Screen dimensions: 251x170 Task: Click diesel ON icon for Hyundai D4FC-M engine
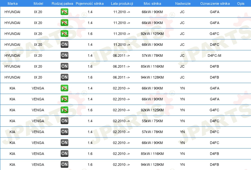click(64, 55)
